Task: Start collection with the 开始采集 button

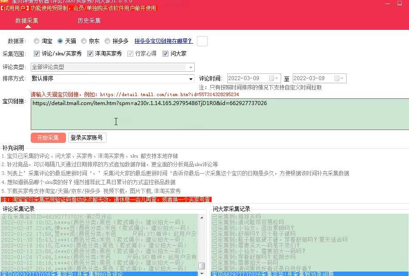Action: point(48,138)
